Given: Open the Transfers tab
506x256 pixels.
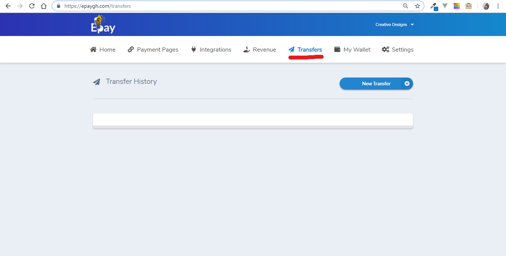Looking at the screenshot, I should tap(309, 49).
